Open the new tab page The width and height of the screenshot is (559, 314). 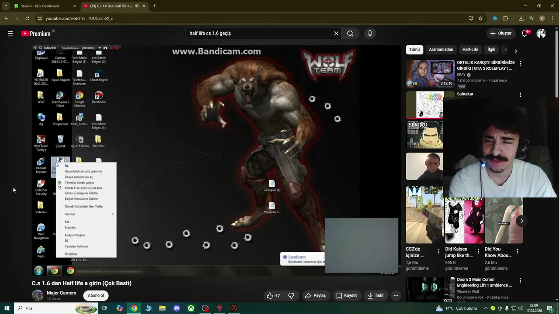pos(154,6)
